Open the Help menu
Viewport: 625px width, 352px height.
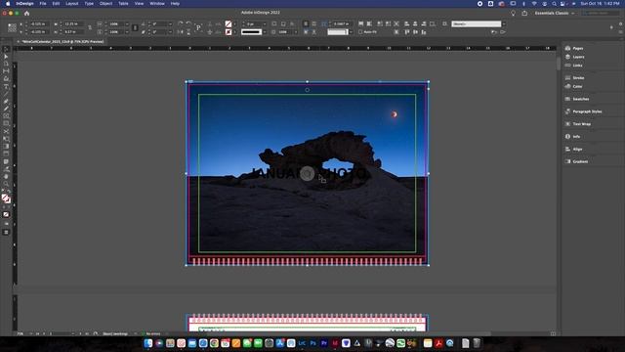pyautogui.click(x=175, y=4)
